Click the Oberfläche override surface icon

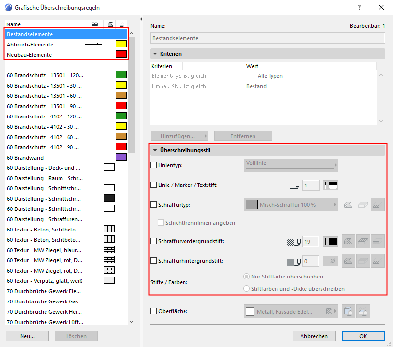click(x=348, y=311)
